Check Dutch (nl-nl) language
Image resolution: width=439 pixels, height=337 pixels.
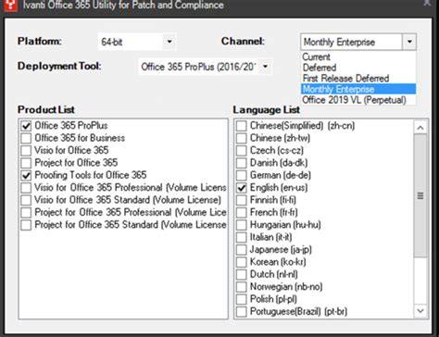pos(242,274)
